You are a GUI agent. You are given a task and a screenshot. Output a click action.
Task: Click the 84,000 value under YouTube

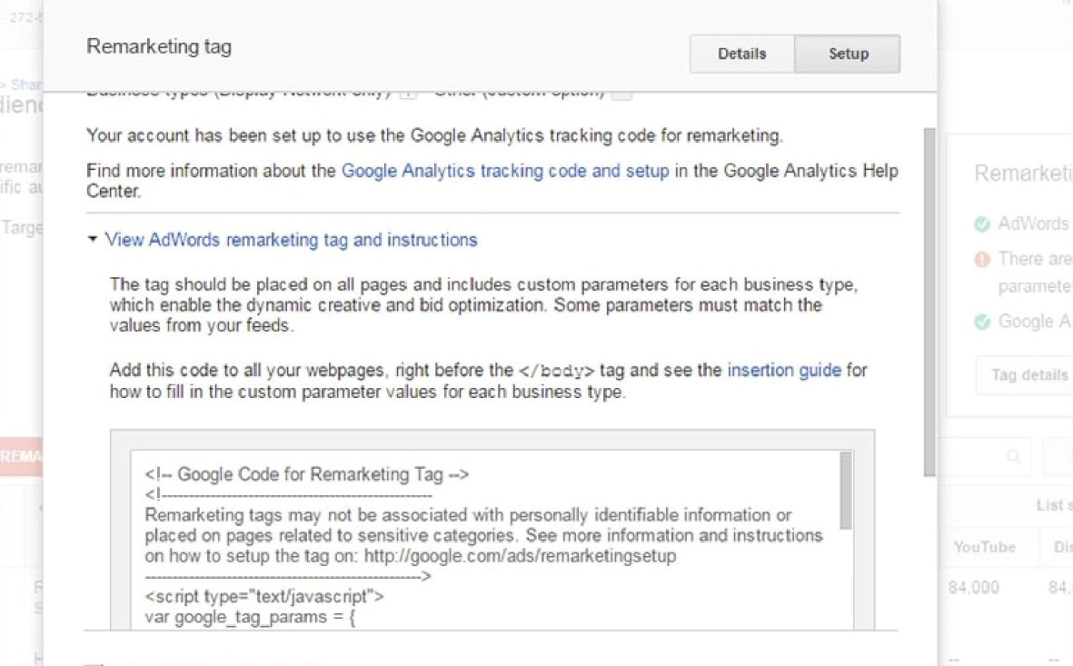click(974, 588)
